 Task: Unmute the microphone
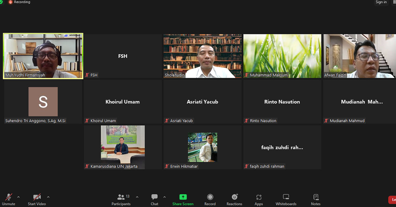coord(9,199)
